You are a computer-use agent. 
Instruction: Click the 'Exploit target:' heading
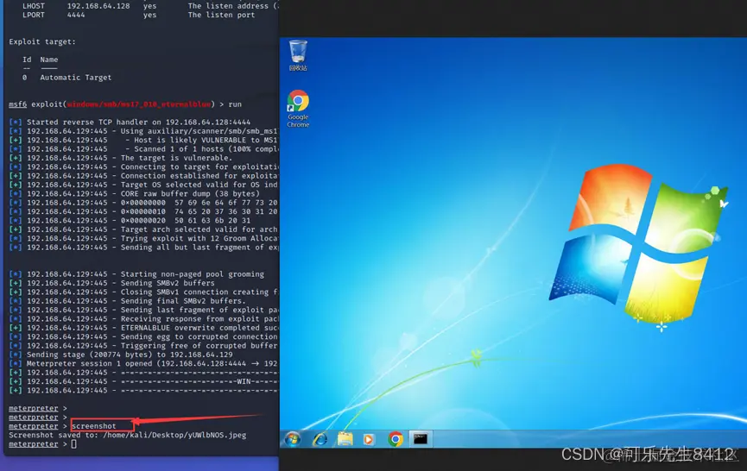pyautogui.click(x=42, y=42)
